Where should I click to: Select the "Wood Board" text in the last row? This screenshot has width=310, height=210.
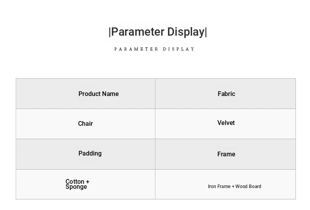248,186
